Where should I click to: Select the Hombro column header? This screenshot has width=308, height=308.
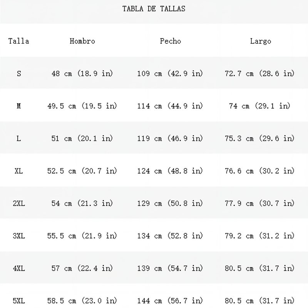82,41
